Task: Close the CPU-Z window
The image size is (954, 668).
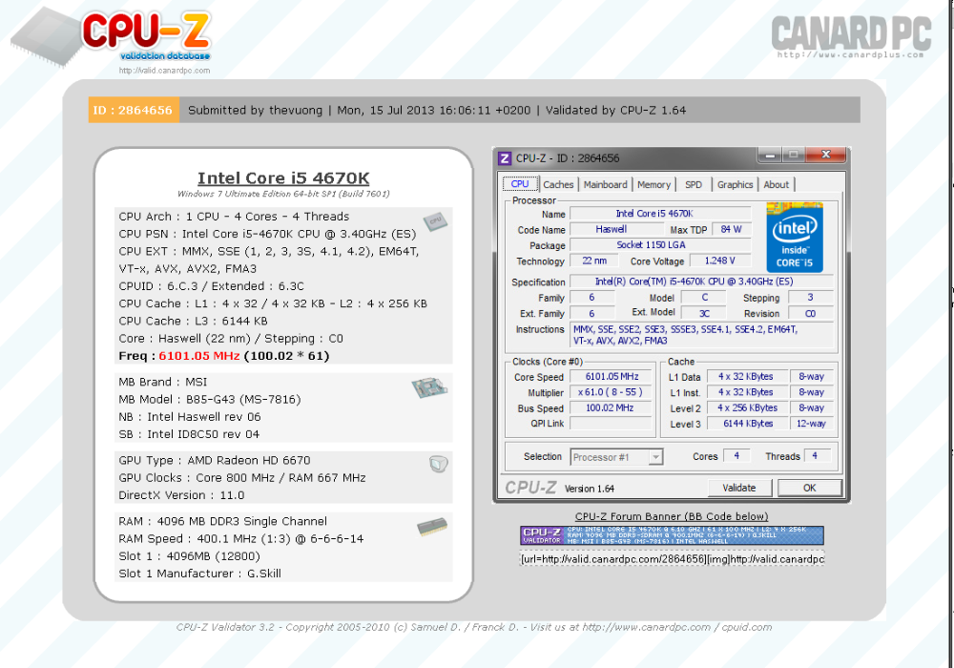Action: [825, 155]
